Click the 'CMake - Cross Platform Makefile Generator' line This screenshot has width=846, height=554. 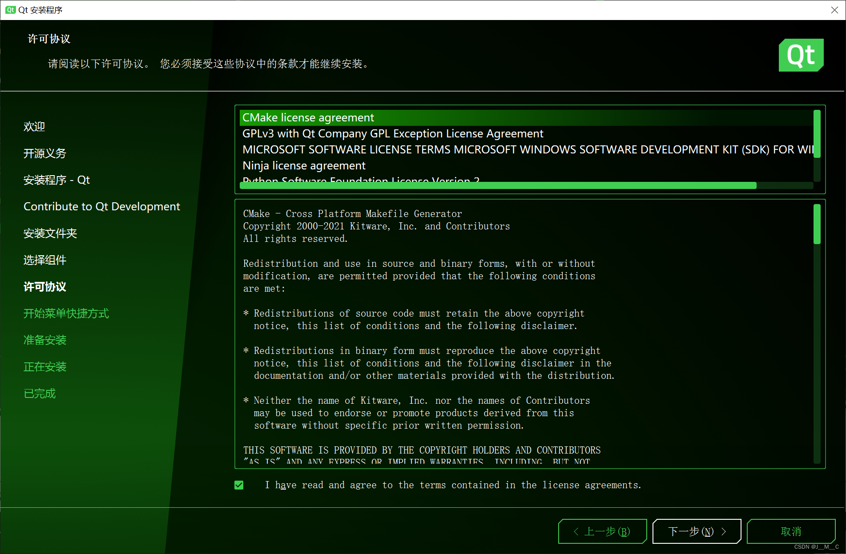point(352,214)
